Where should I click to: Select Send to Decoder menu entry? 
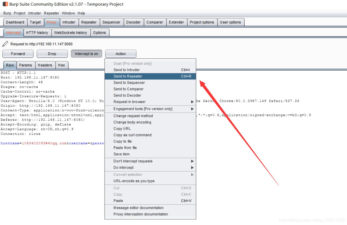point(150,95)
